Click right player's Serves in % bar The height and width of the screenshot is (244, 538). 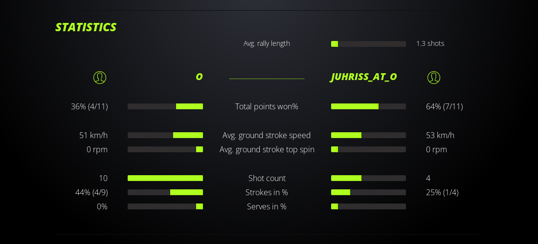click(368, 206)
